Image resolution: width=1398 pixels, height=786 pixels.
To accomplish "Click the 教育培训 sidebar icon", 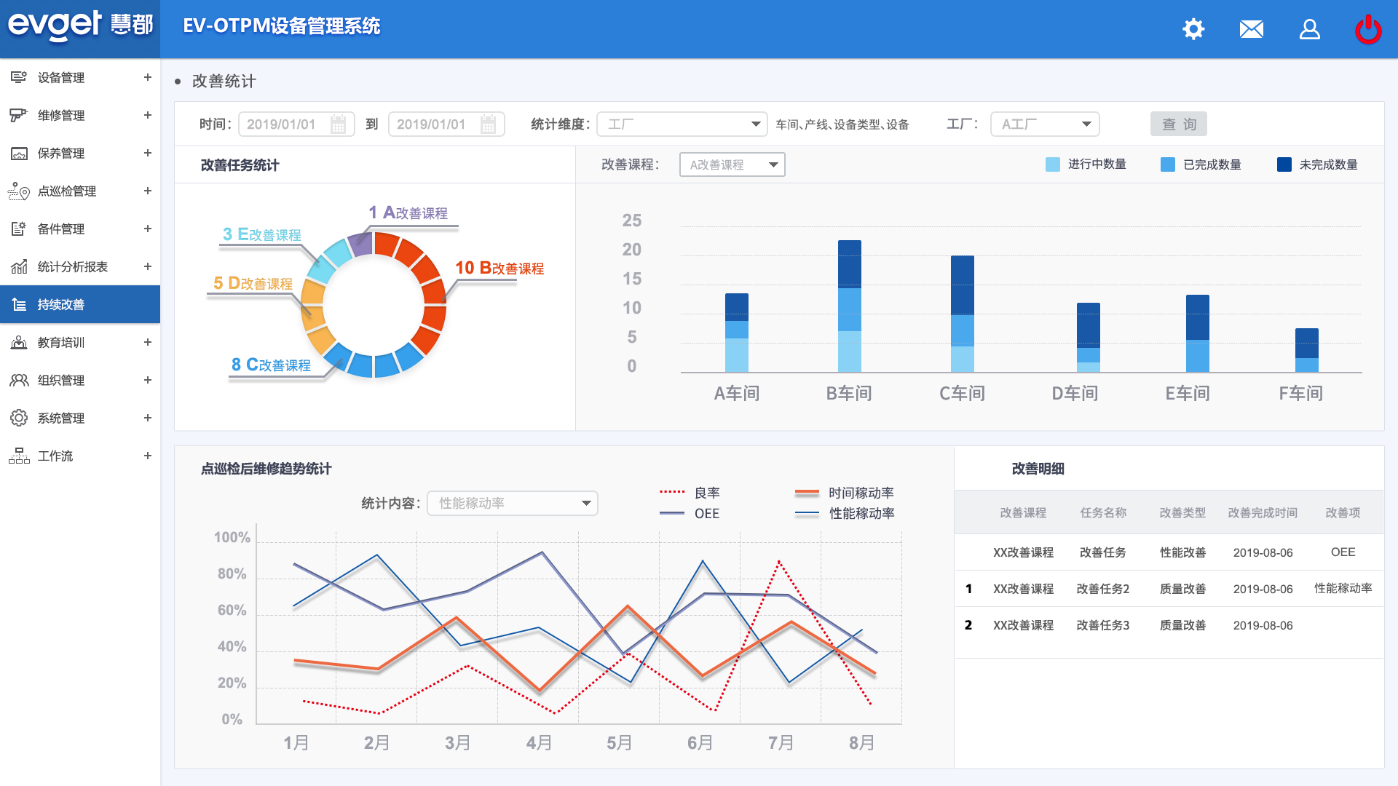I will (x=18, y=342).
